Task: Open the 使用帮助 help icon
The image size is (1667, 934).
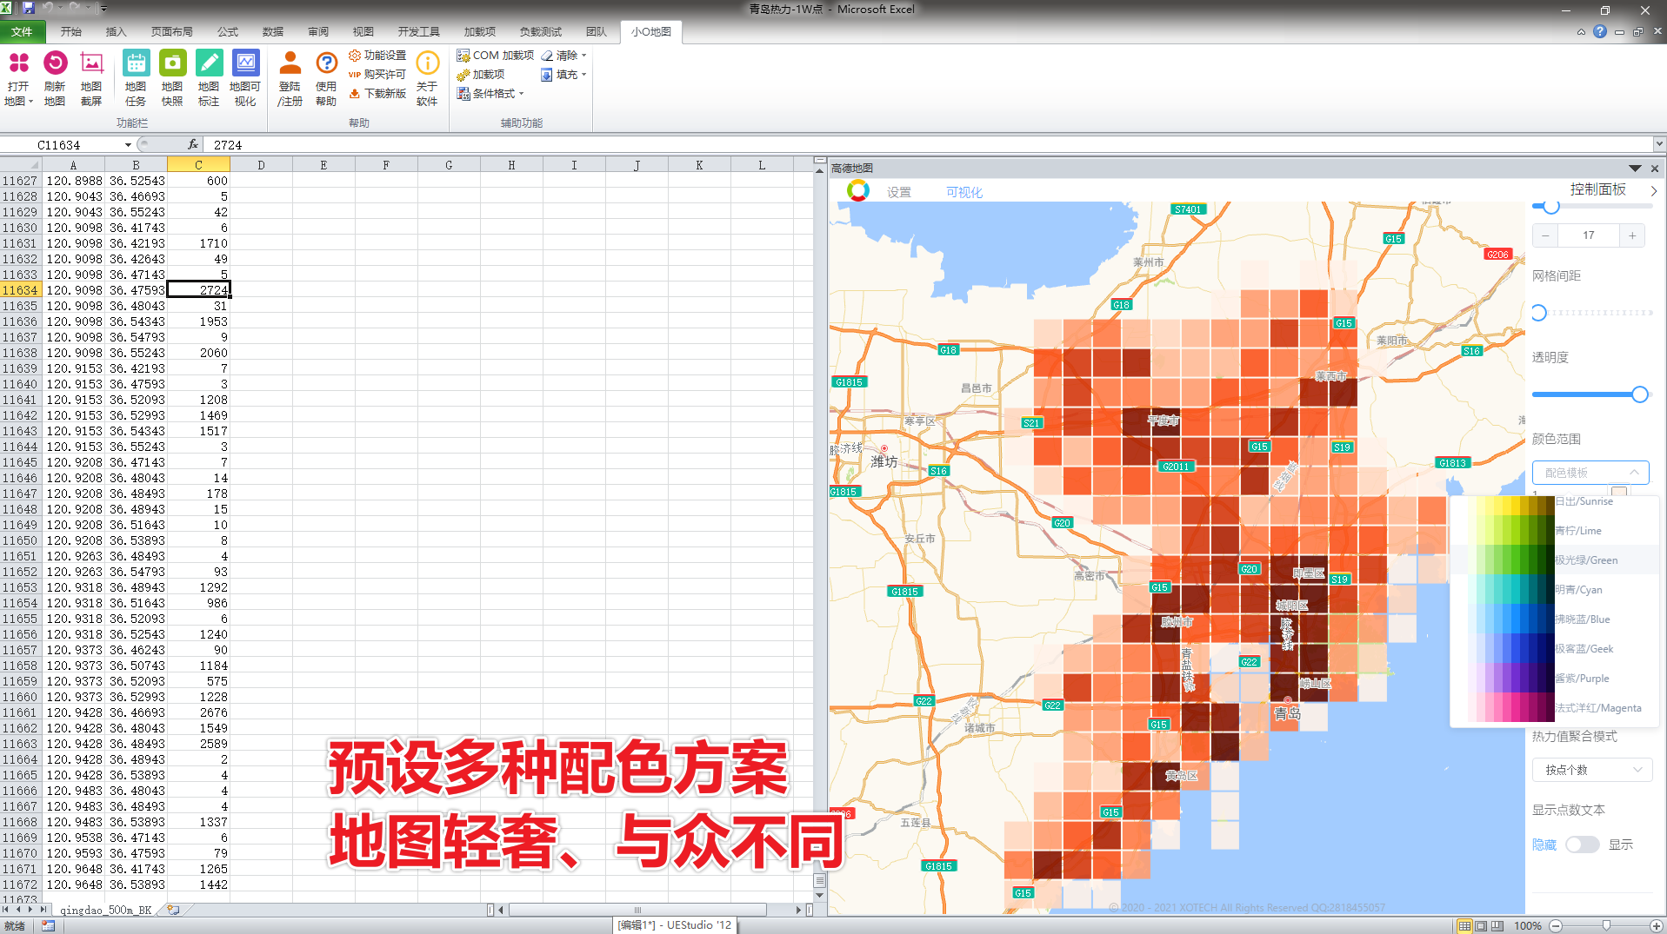Action: [326, 78]
